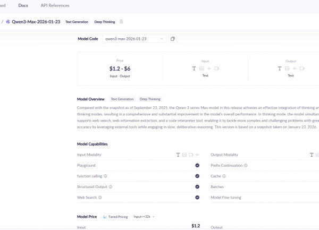Click the image icon in the Input Modality row
Viewport: 319px width, 230px height.
point(184,155)
